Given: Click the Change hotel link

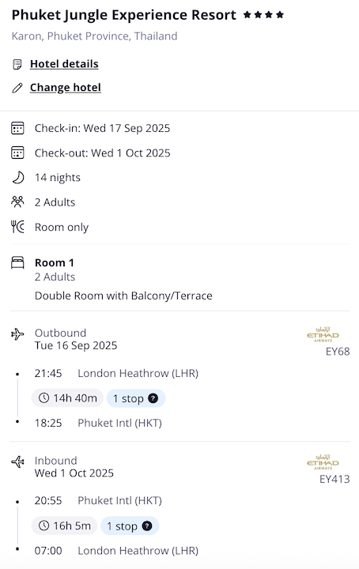Looking at the screenshot, I should pos(66,88).
